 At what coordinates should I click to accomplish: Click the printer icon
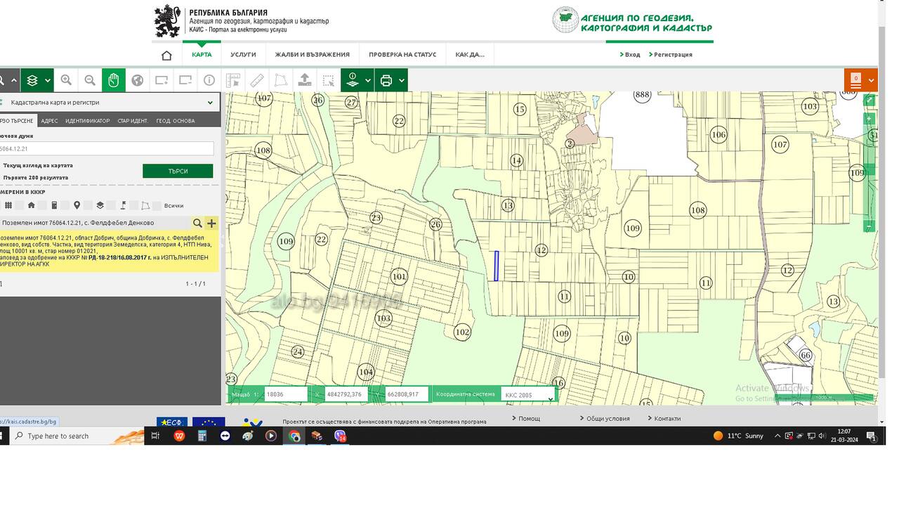[386, 80]
